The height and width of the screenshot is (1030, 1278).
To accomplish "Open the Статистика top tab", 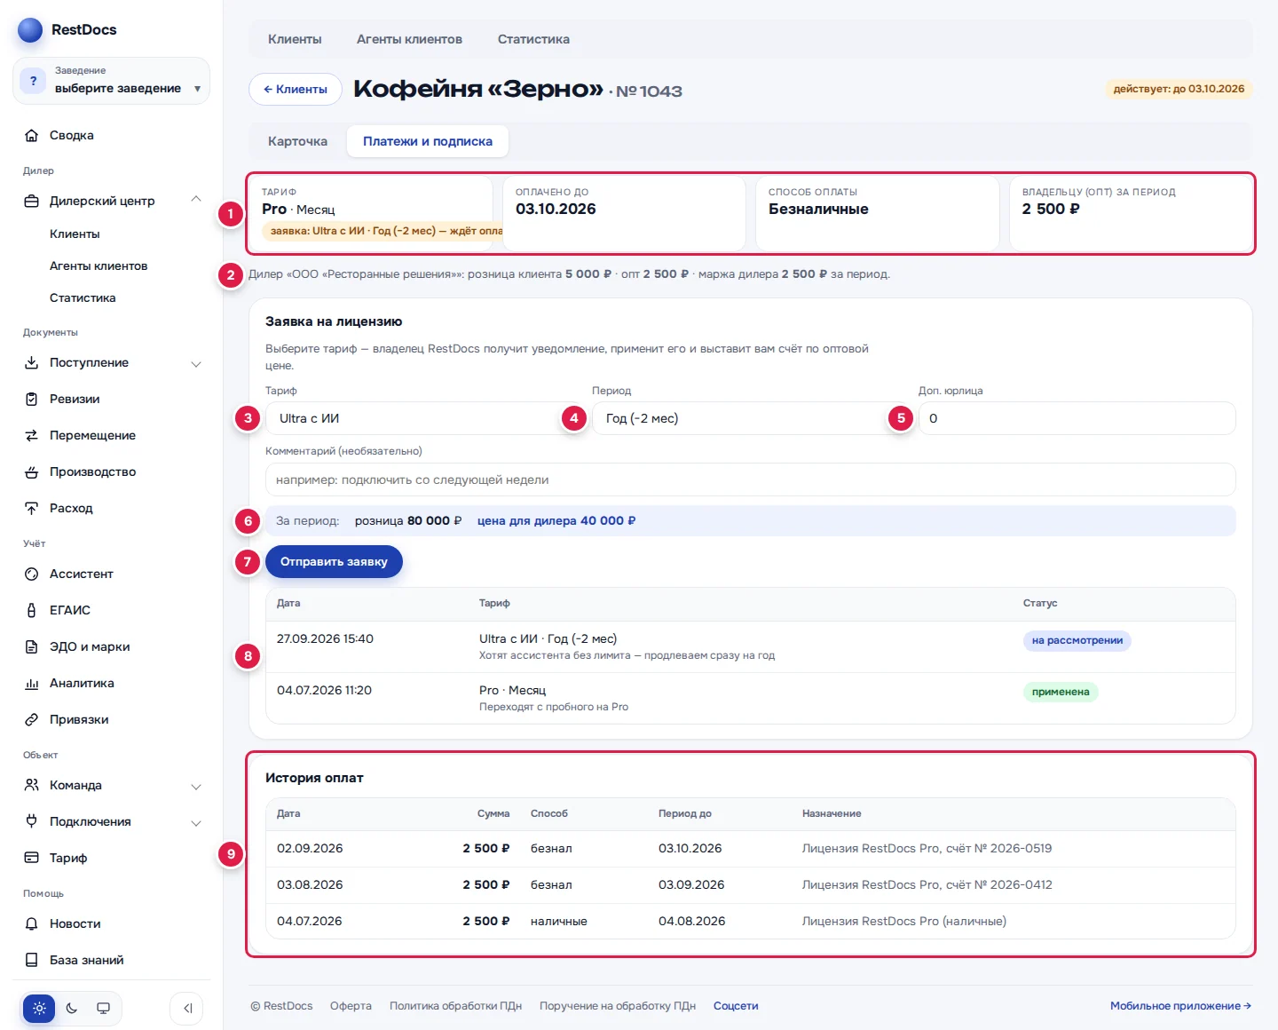I will click(533, 40).
